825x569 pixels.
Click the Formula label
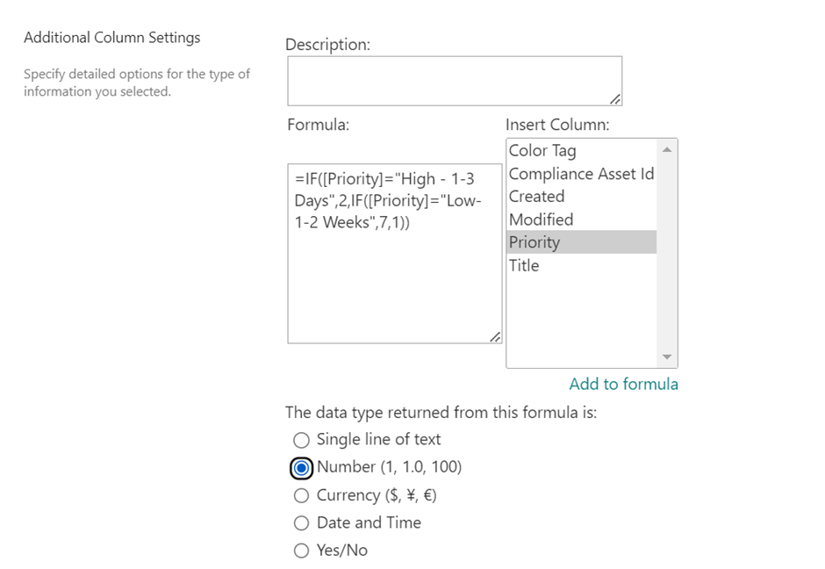pos(318,125)
